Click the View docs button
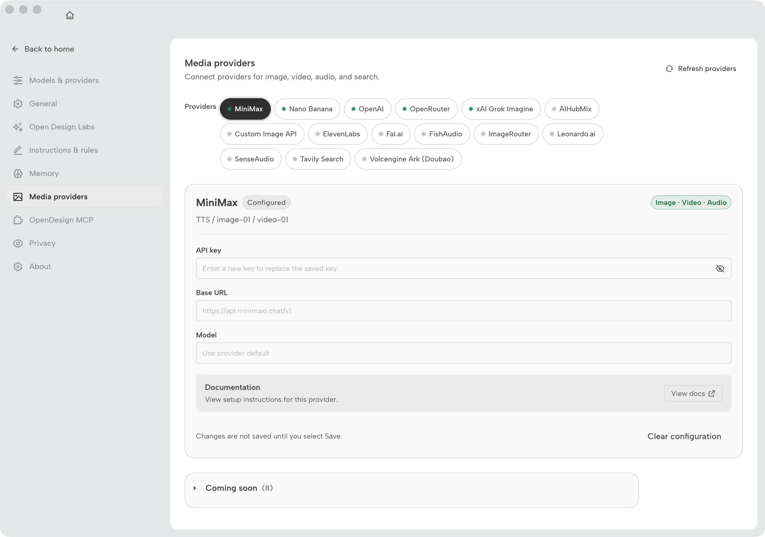The width and height of the screenshot is (765, 537). point(693,393)
